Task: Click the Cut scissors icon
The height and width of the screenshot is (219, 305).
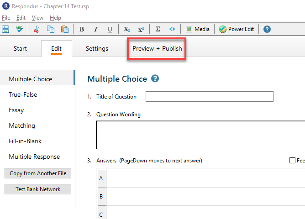Action: tap(37, 29)
